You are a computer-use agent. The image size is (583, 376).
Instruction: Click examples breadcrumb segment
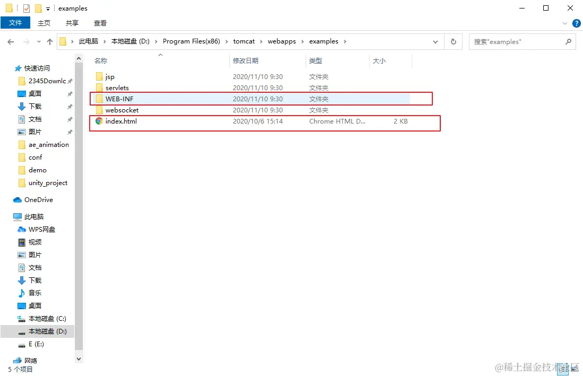point(324,41)
